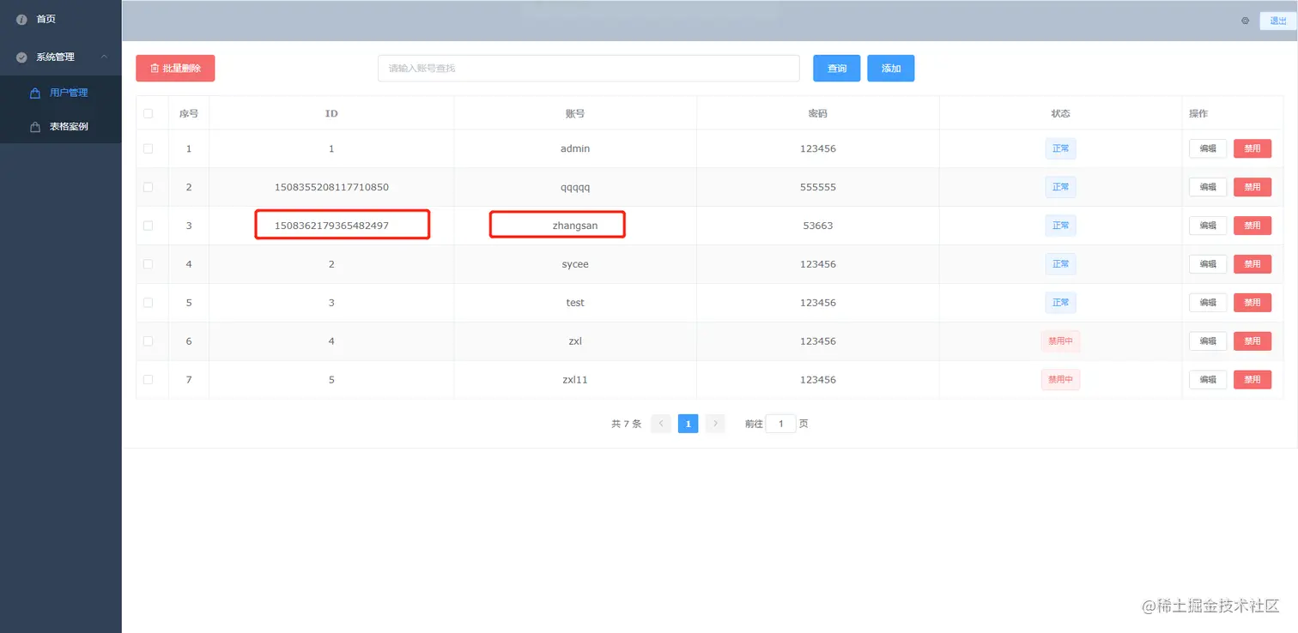Image resolution: width=1298 pixels, height=633 pixels.
Task: Disable the zhangsan account via 禁用
Action: pos(1253,226)
